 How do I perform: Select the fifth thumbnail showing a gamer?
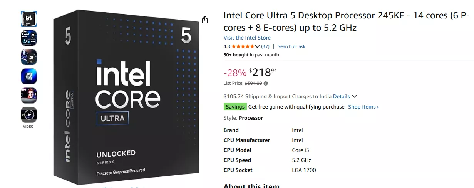(29, 96)
